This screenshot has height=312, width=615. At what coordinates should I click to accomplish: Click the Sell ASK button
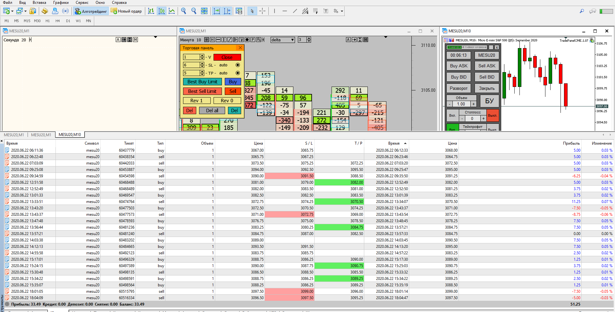[486, 66]
